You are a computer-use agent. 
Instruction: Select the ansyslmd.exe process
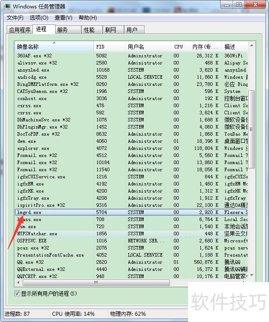pos(131,70)
